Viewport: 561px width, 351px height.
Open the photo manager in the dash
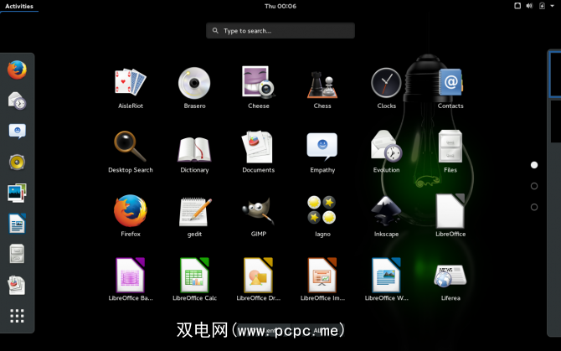pos(17,193)
